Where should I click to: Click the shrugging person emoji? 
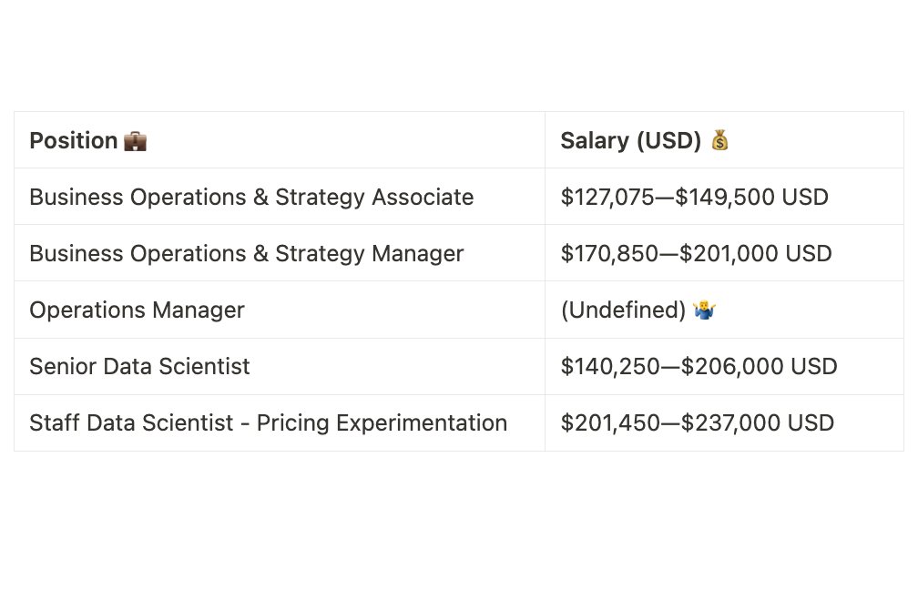click(x=704, y=310)
